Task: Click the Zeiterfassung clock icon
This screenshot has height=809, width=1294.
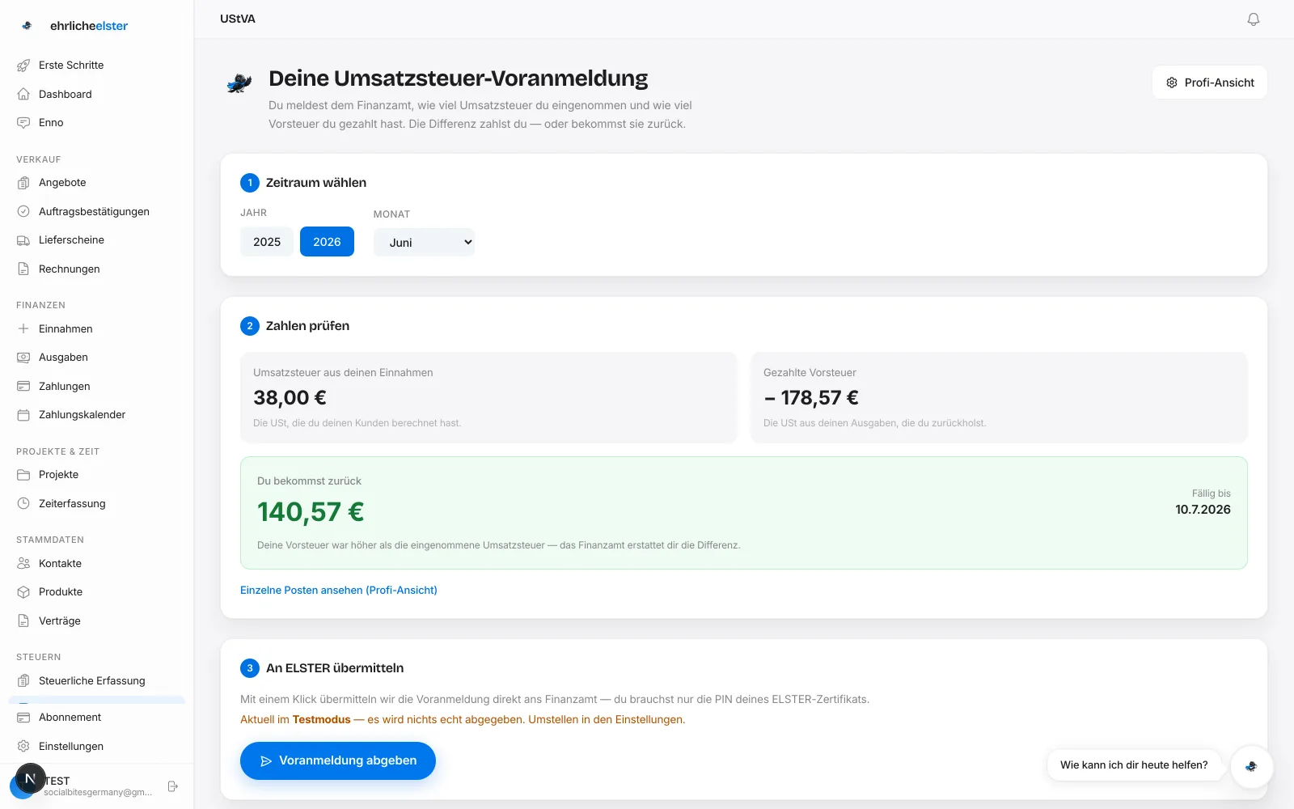Action: coord(23,503)
